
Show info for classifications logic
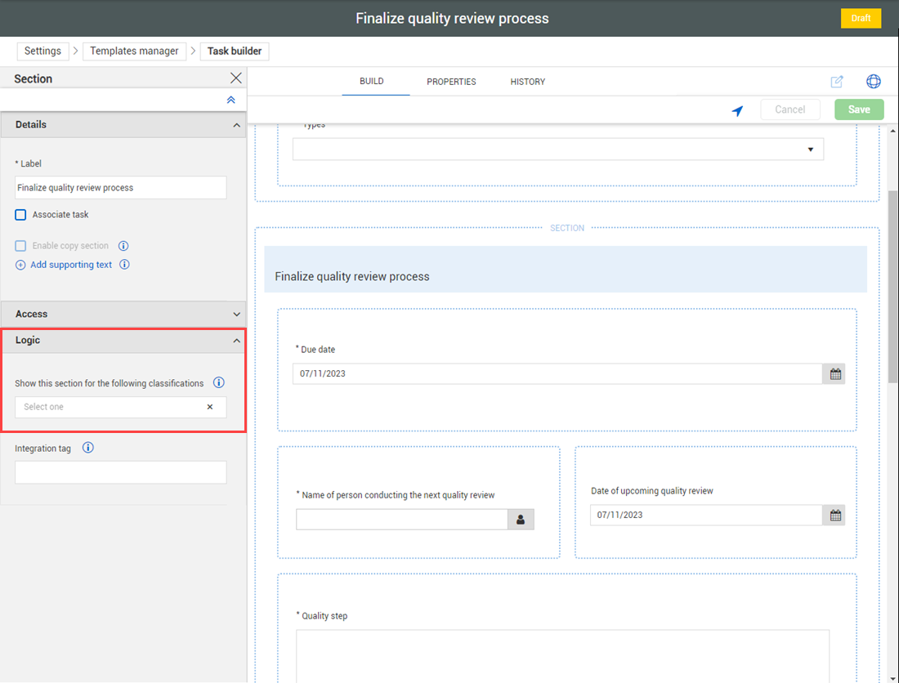(218, 382)
